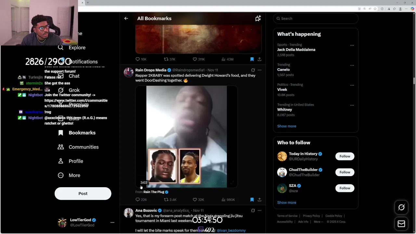
Task: Open a new browser tab
Action: tap(88, 3)
